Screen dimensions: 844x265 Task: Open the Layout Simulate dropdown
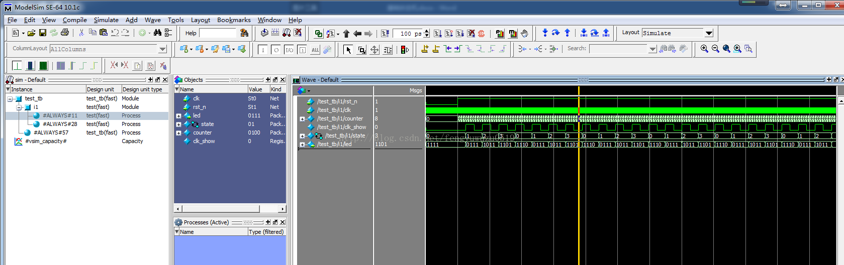coord(709,33)
